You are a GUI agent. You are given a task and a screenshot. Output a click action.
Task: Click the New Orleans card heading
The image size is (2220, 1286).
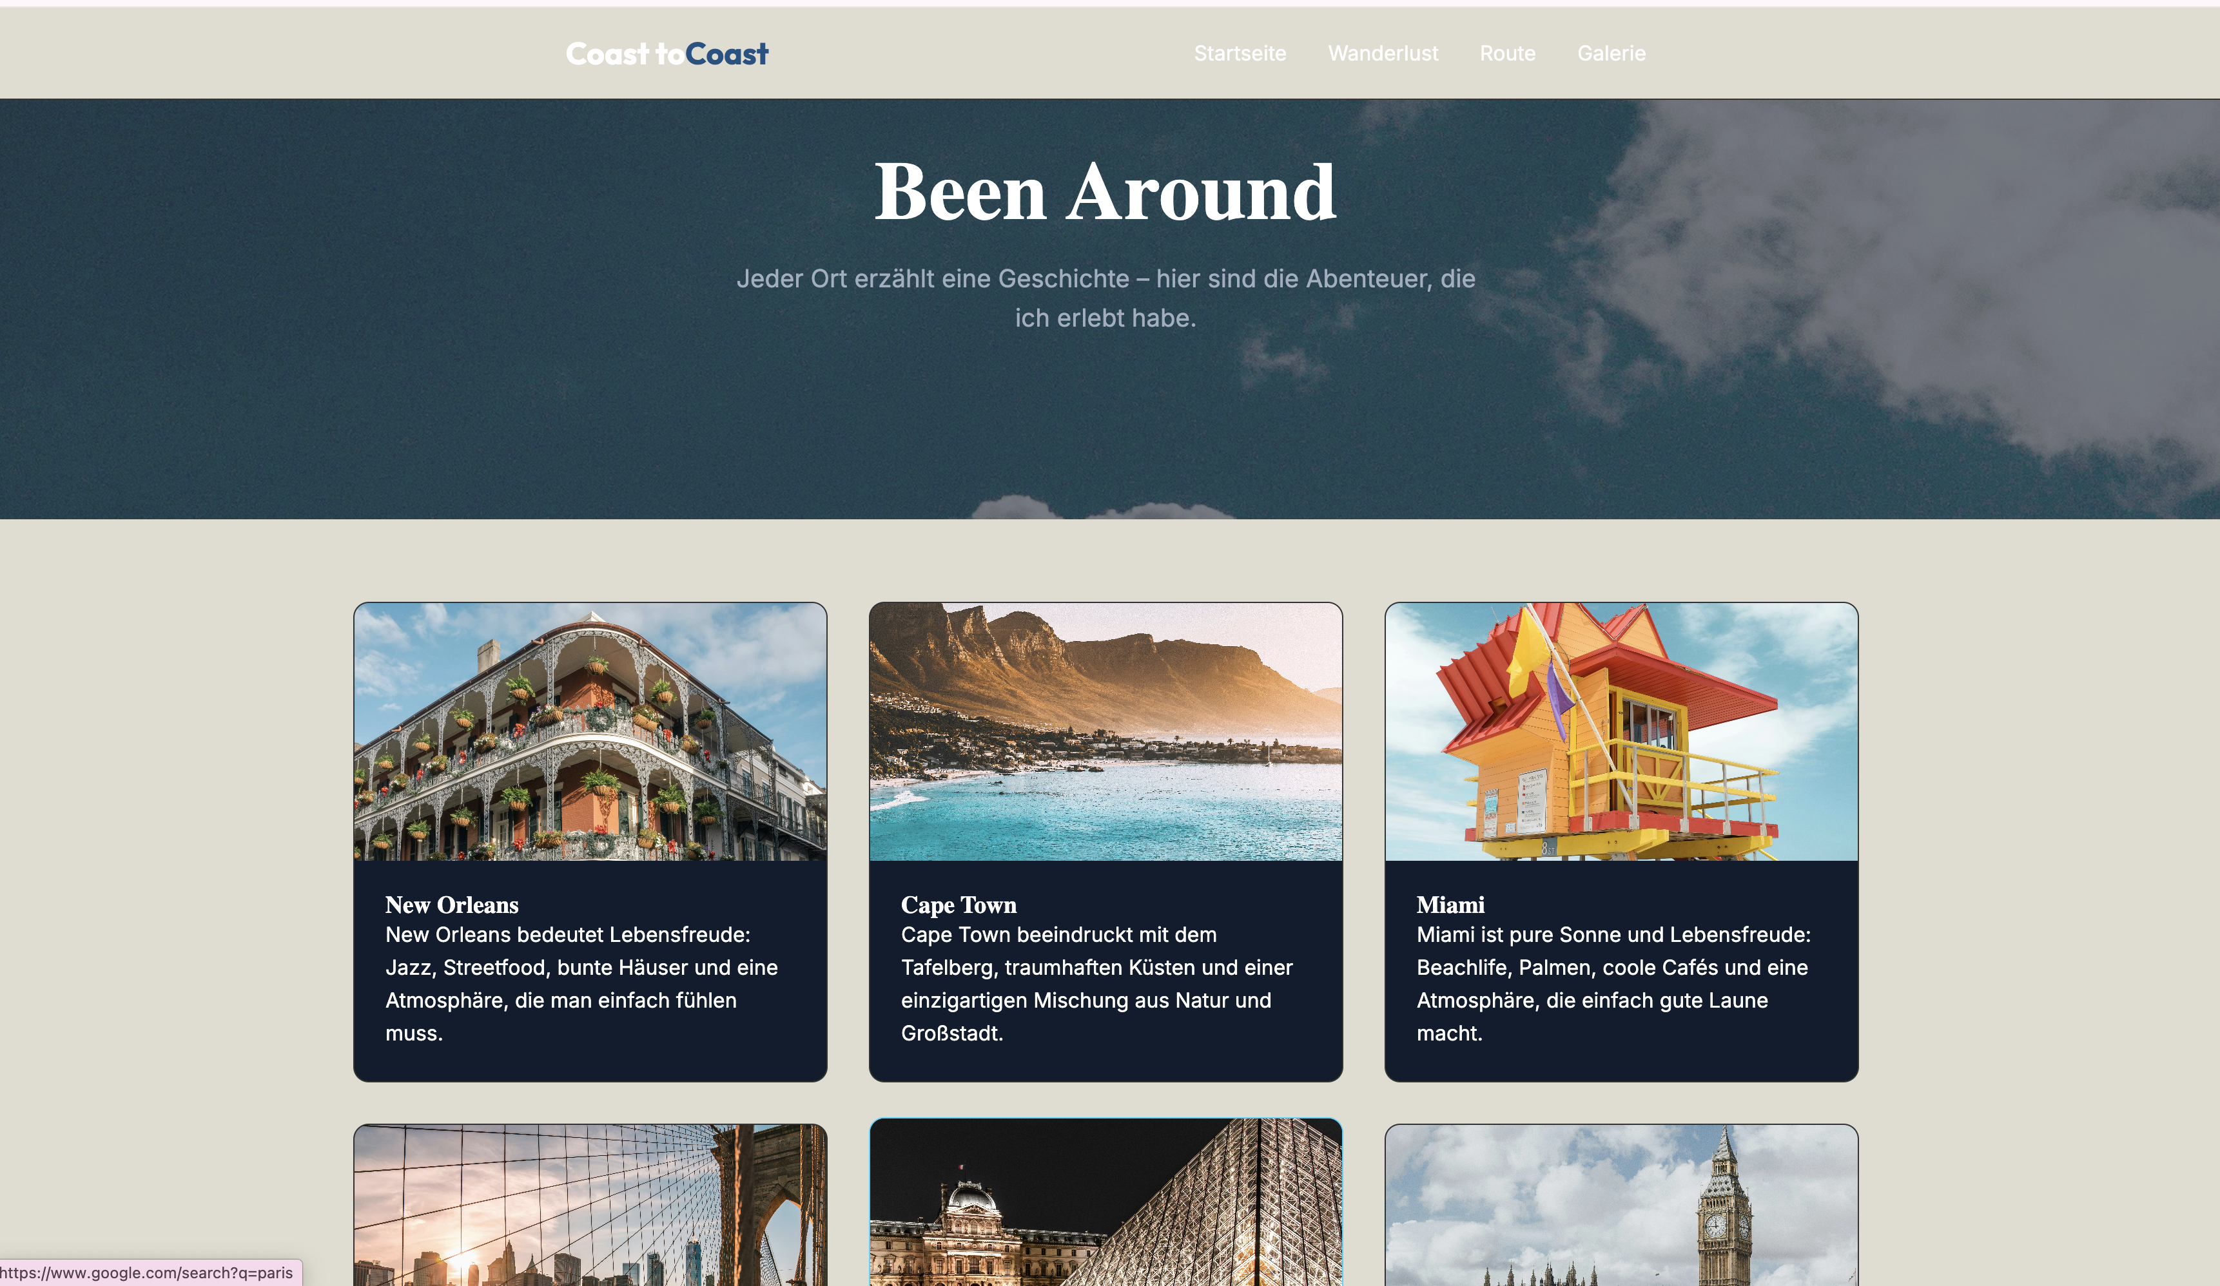pos(452,905)
